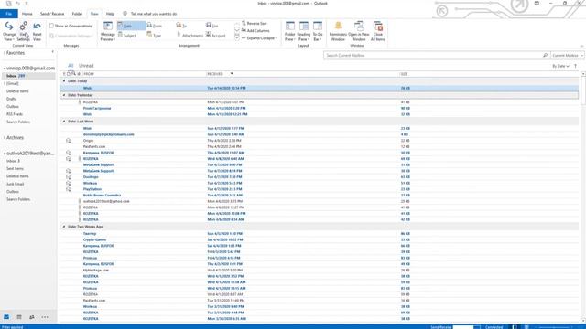Open the Folder ribbon tab
This screenshot has height=329, width=586.
click(x=77, y=14)
